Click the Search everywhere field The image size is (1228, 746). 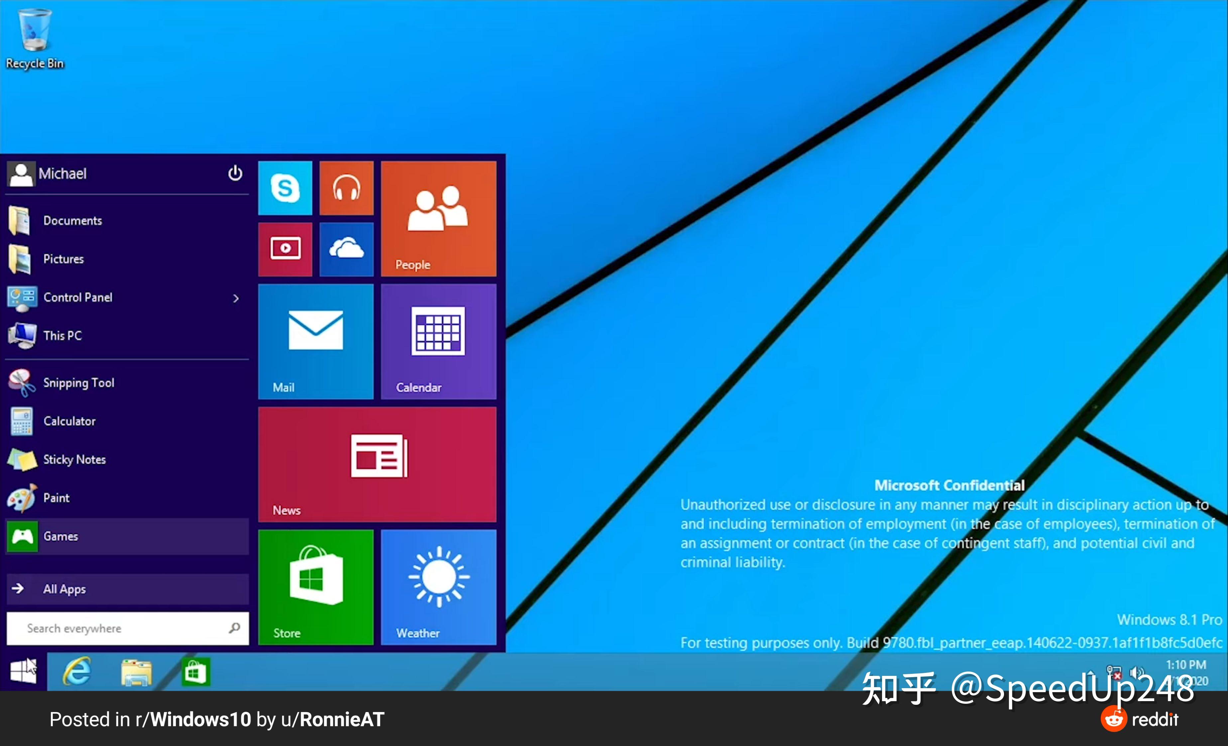128,628
